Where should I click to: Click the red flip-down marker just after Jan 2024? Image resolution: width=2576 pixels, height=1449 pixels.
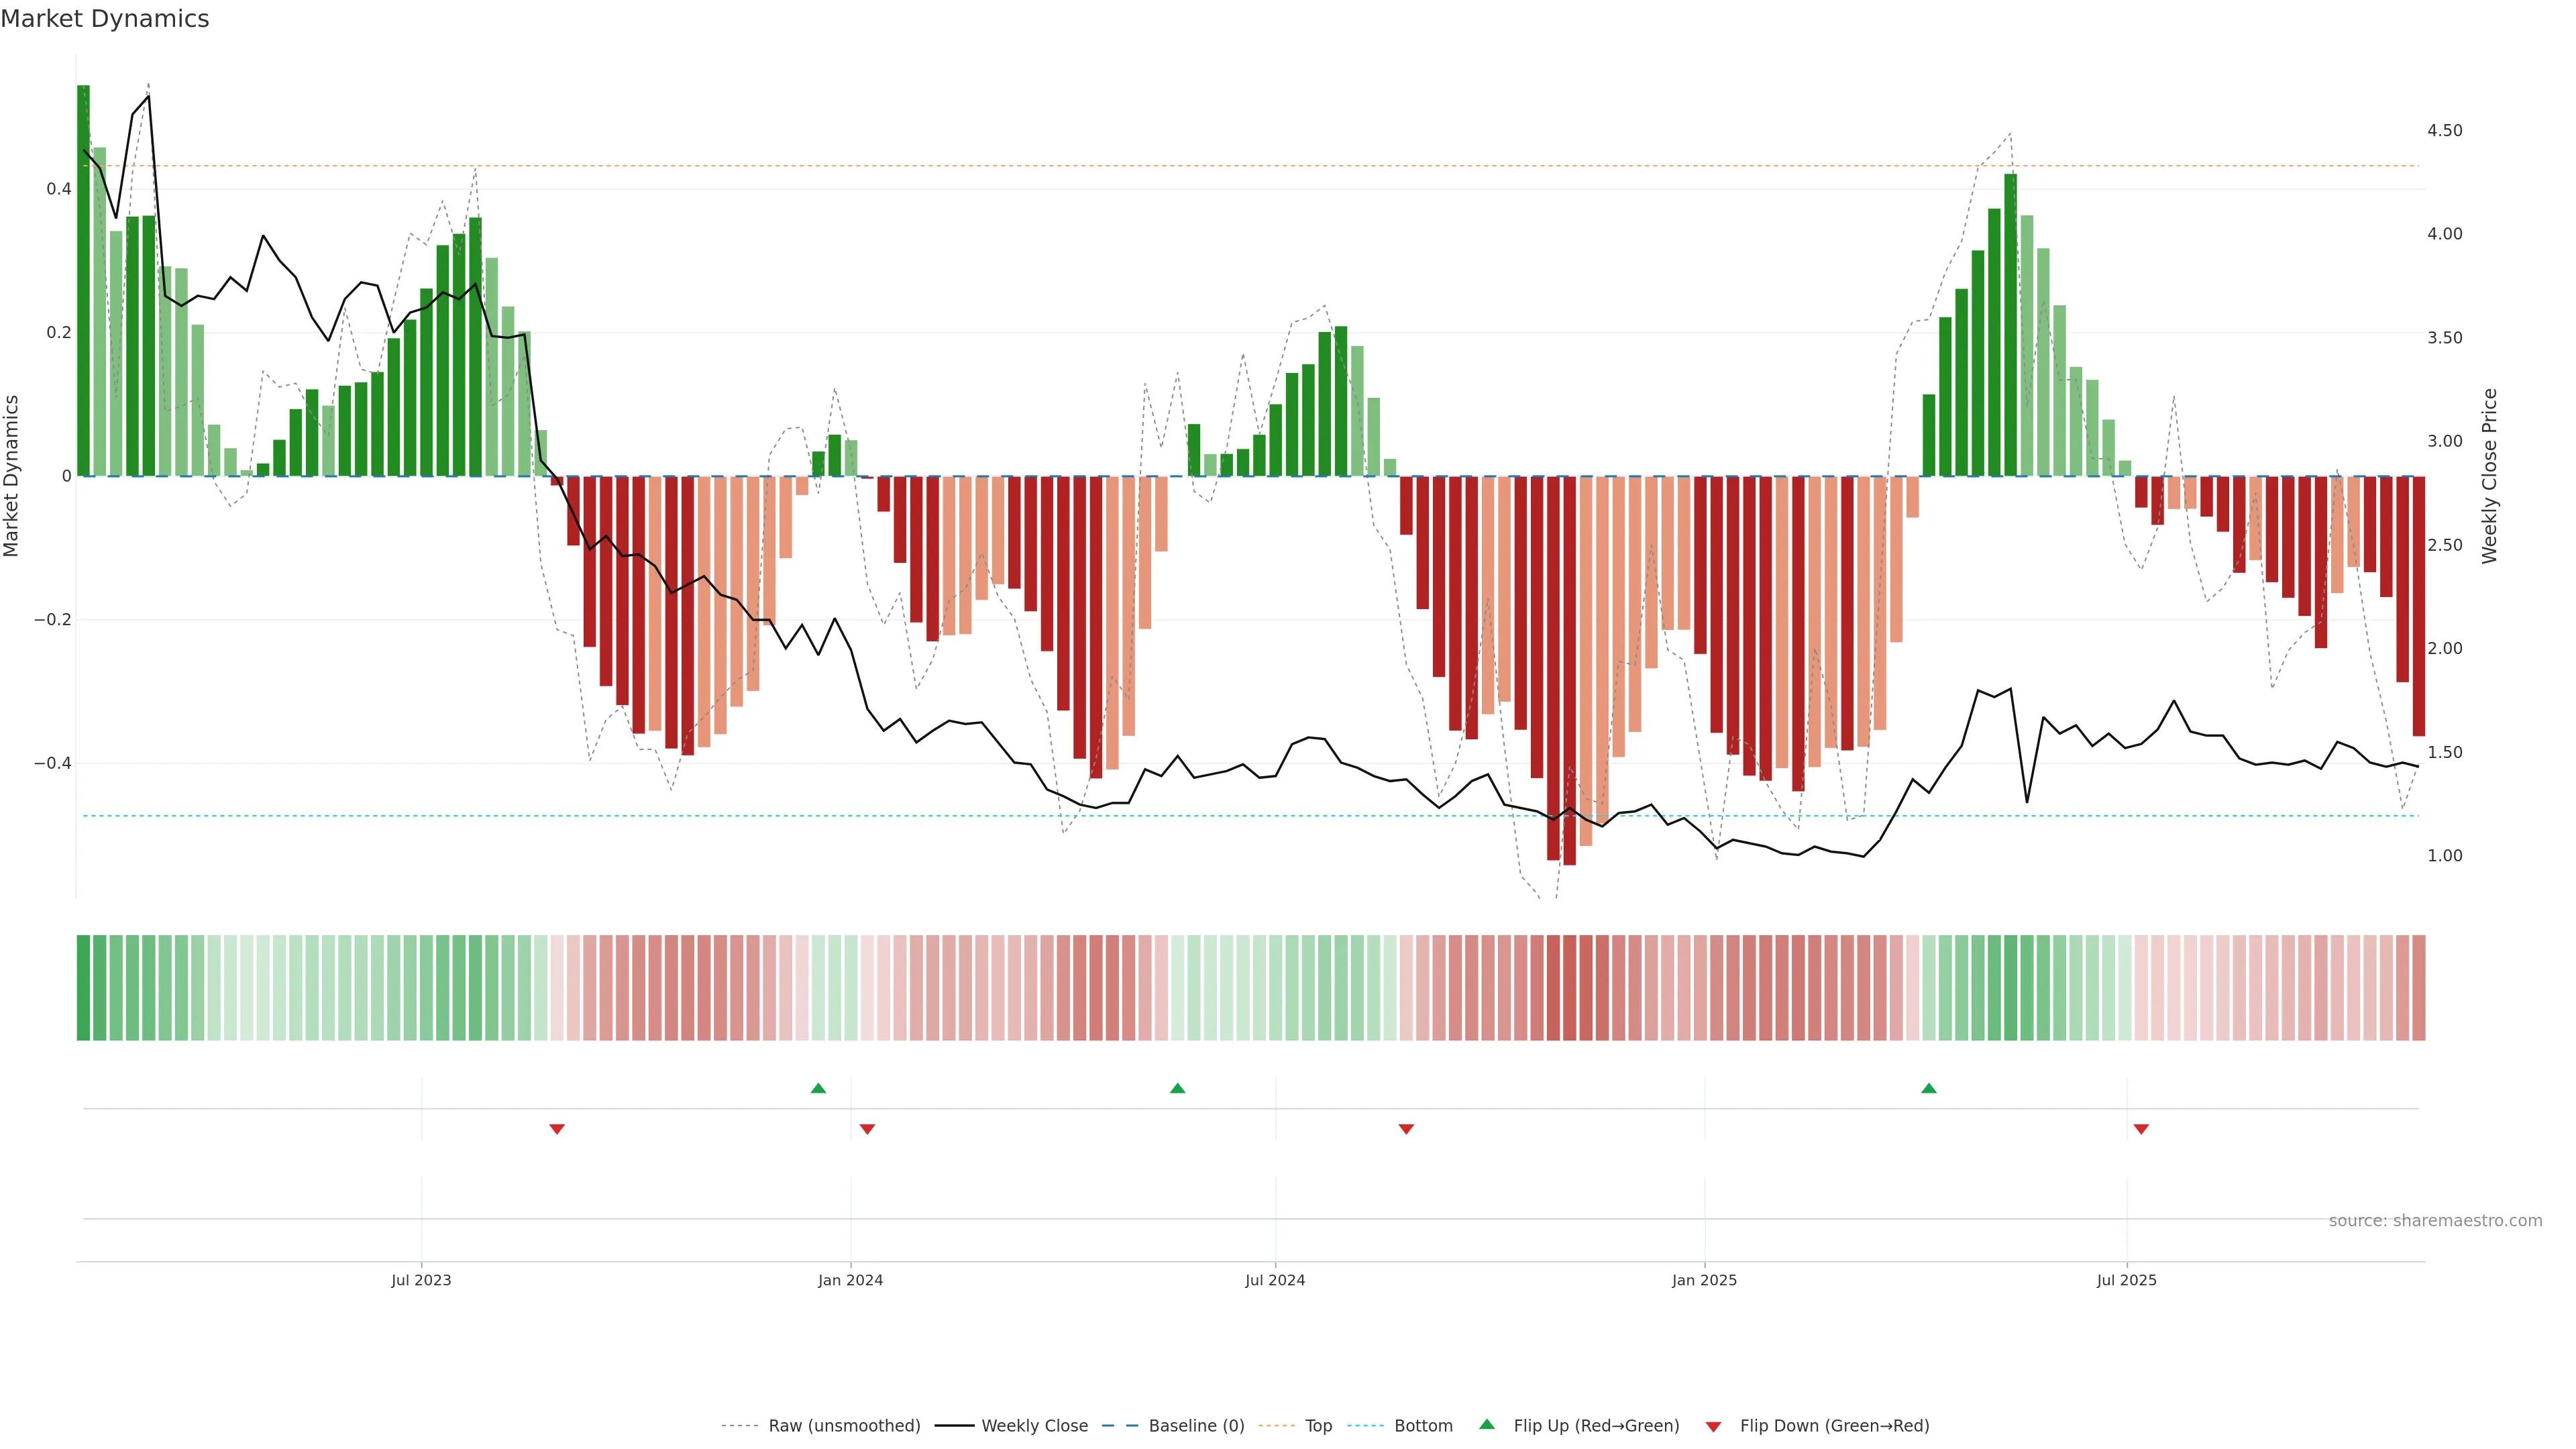click(867, 1129)
